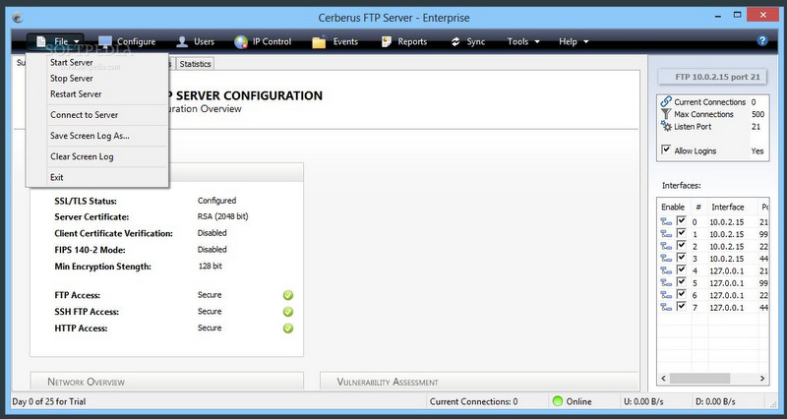Uncheck the Enable box for interface 6

coord(681,294)
